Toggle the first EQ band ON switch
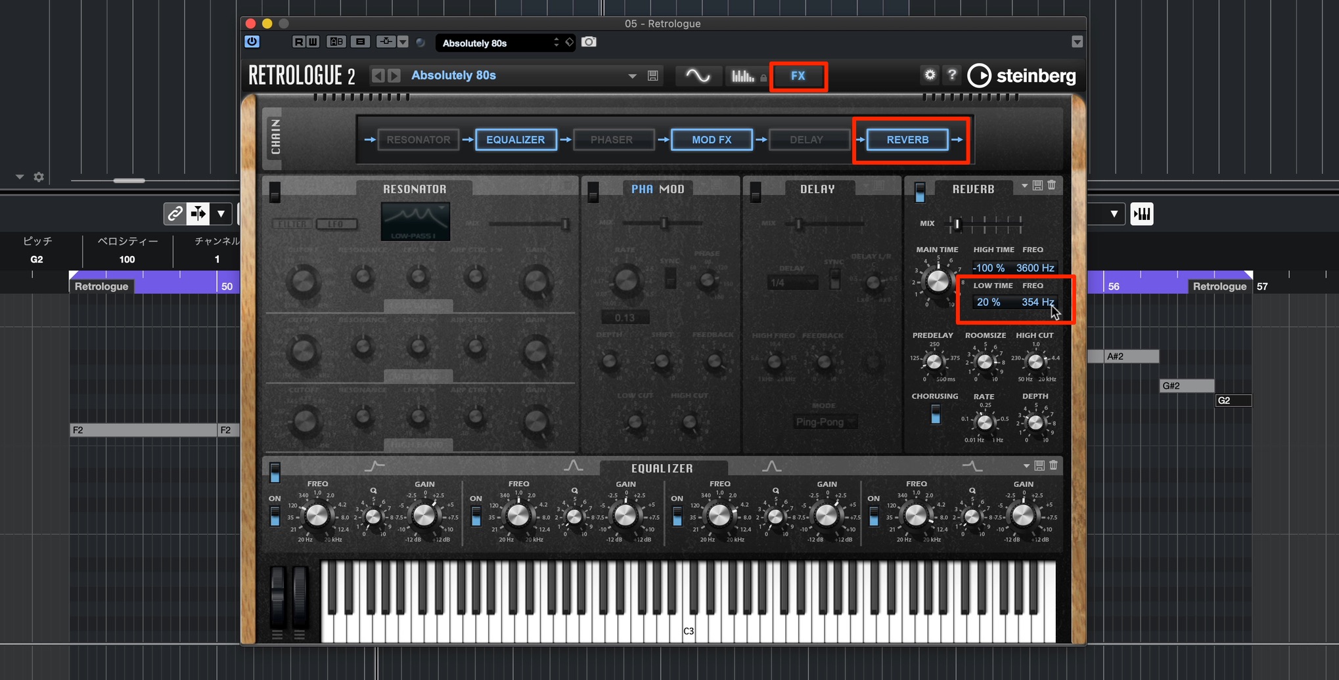Image resolution: width=1339 pixels, height=680 pixels. click(275, 515)
